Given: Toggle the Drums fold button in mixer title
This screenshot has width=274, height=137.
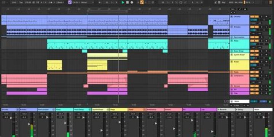Looking at the screenshot, I should click(18, 110).
